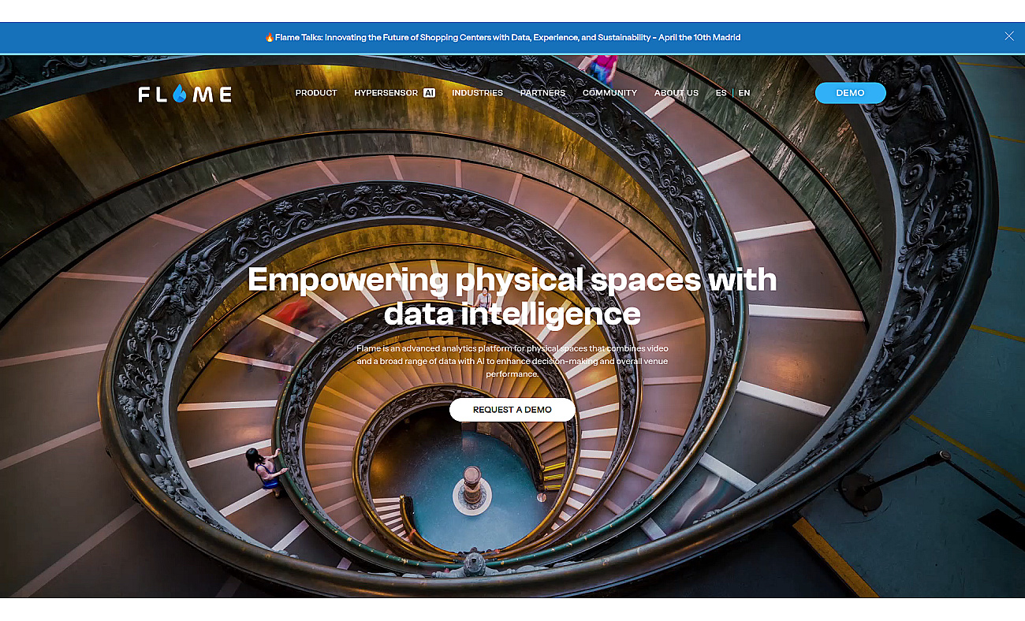Open the Flame Talks Madrid announcement link
This screenshot has height=621, width=1025.
pos(503,37)
